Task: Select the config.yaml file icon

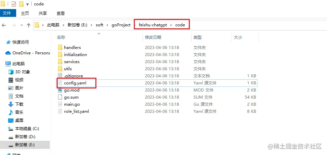Action: 60,83
